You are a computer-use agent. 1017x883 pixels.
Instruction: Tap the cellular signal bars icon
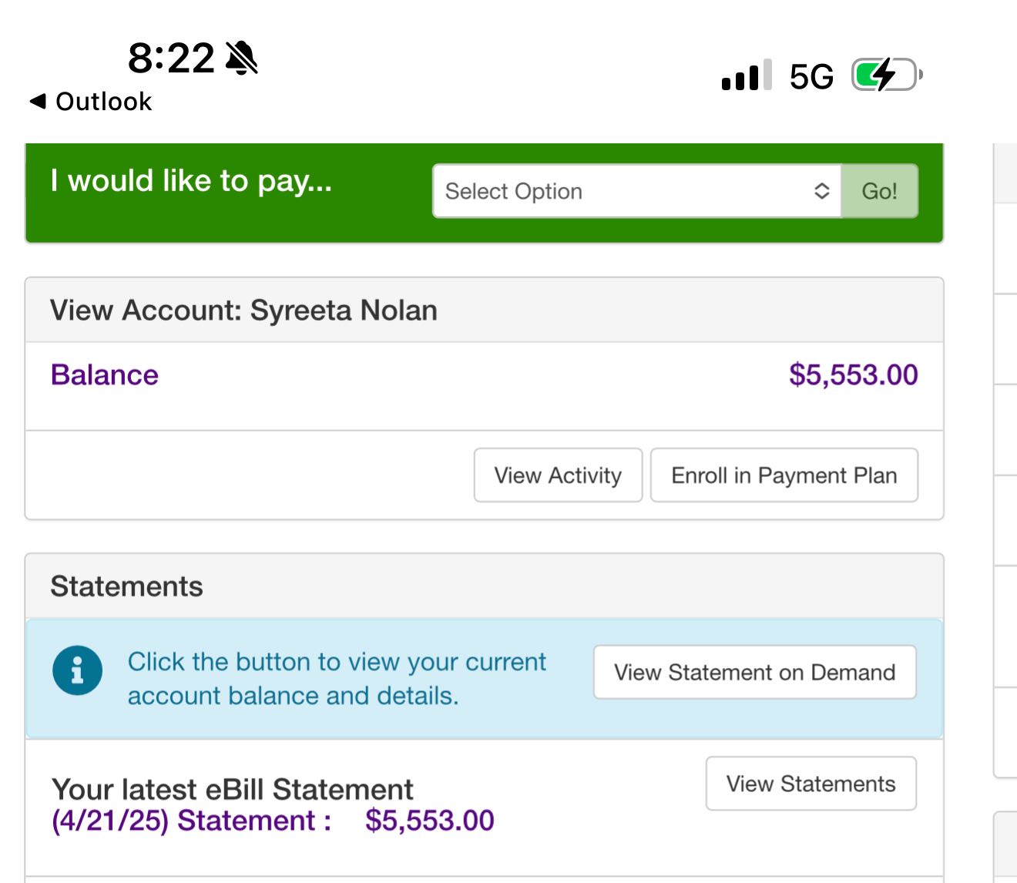[x=746, y=76]
